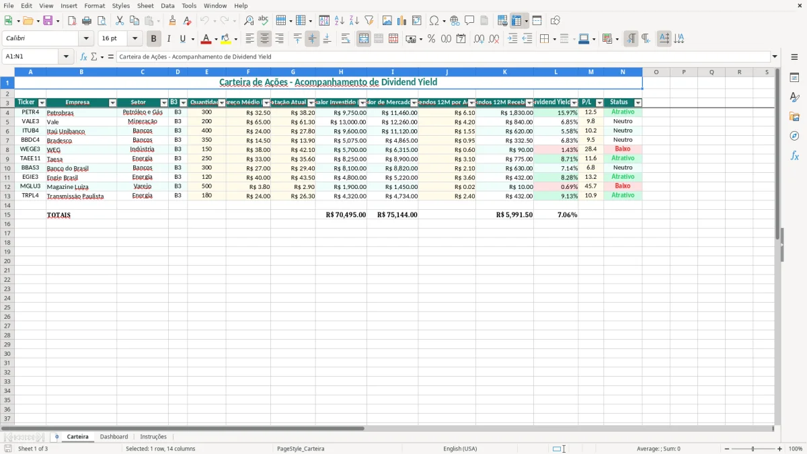The height and width of the screenshot is (454, 807).
Task: Add a decimal place
Action: click(479, 39)
